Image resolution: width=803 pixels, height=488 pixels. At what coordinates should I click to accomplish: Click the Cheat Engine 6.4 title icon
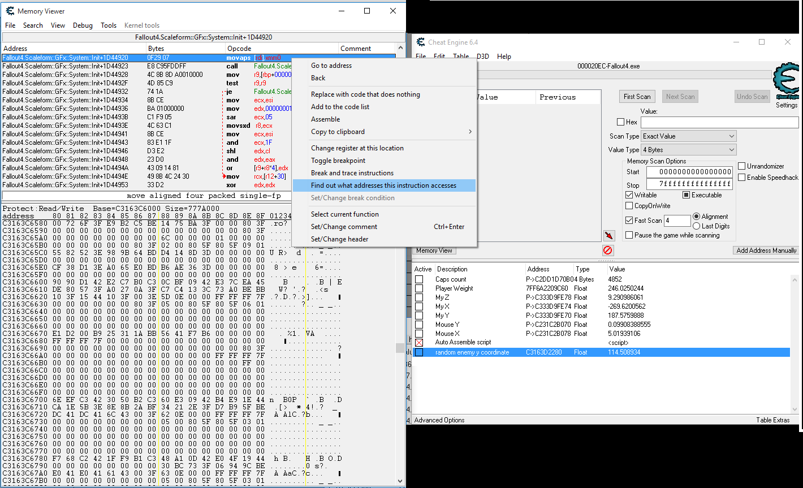421,42
